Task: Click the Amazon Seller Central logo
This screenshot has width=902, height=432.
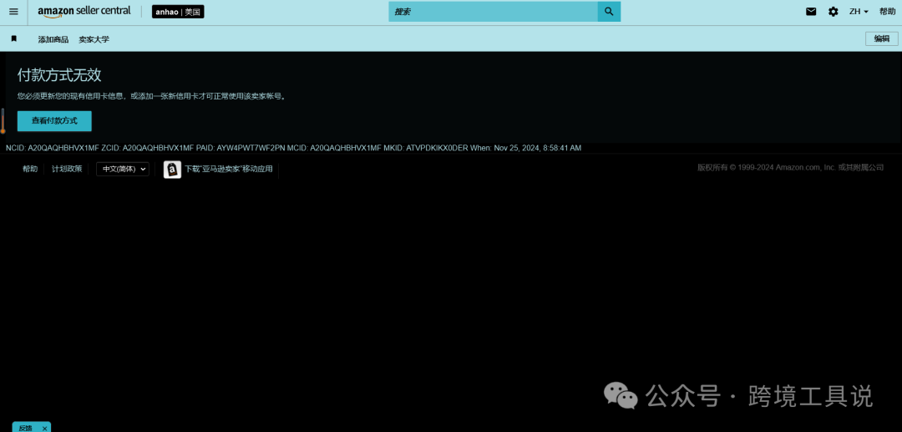Action: [x=84, y=12]
